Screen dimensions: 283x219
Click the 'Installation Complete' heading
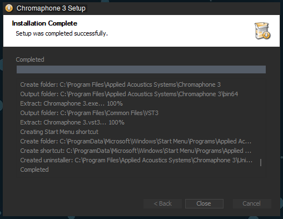44,23
